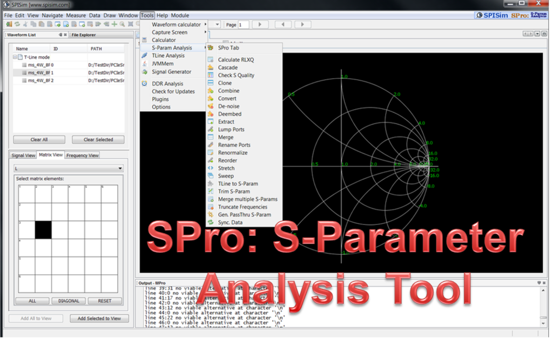Open the Measure menu

[76, 16]
